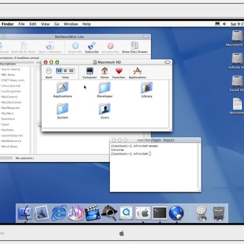Click the Terminal window title bar

click(x=156, y=140)
